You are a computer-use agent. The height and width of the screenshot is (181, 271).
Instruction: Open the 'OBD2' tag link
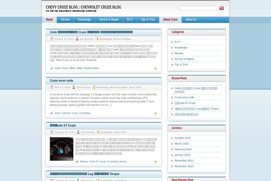tap(72, 68)
